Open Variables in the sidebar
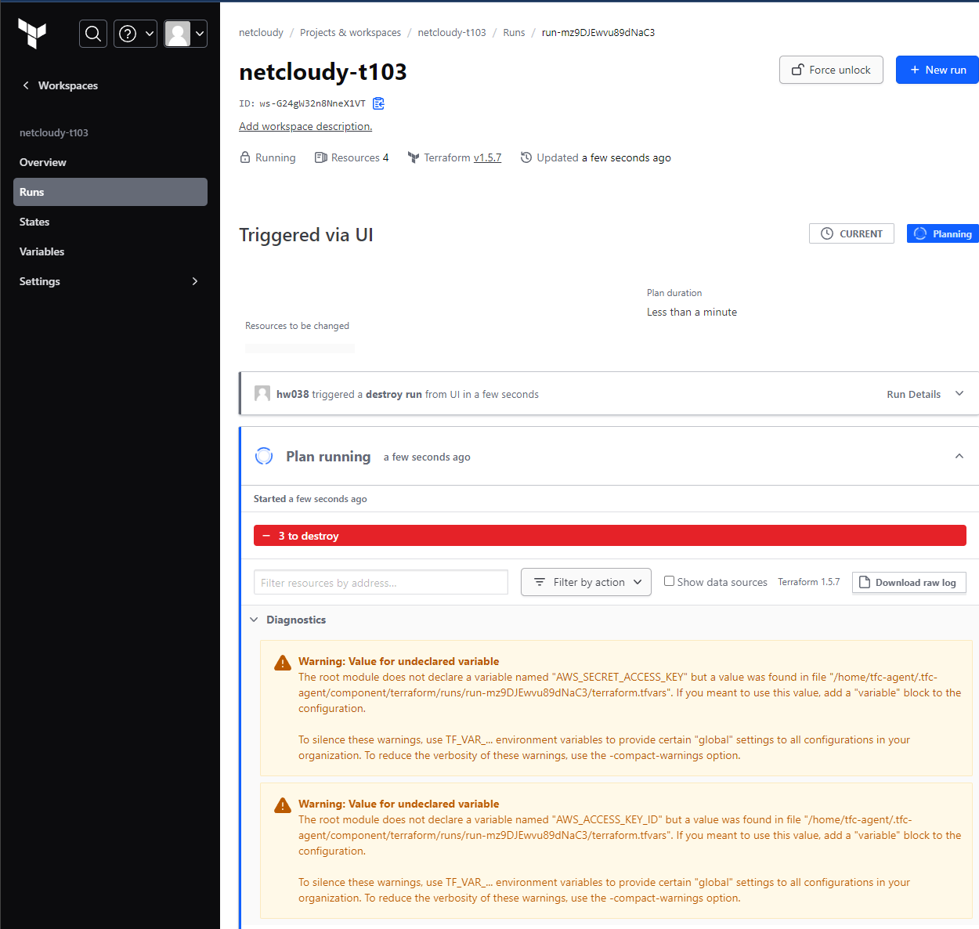Image resolution: width=979 pixels, height=929 pixels. (110, 251)
